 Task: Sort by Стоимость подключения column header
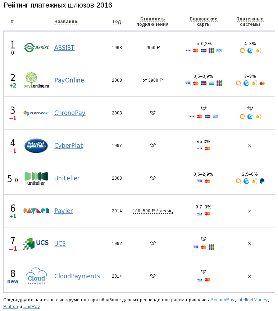152,22
